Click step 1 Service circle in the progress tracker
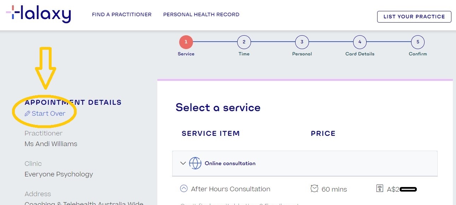The height and width of the screenshot is (205, 456). [x=186, y=41]
